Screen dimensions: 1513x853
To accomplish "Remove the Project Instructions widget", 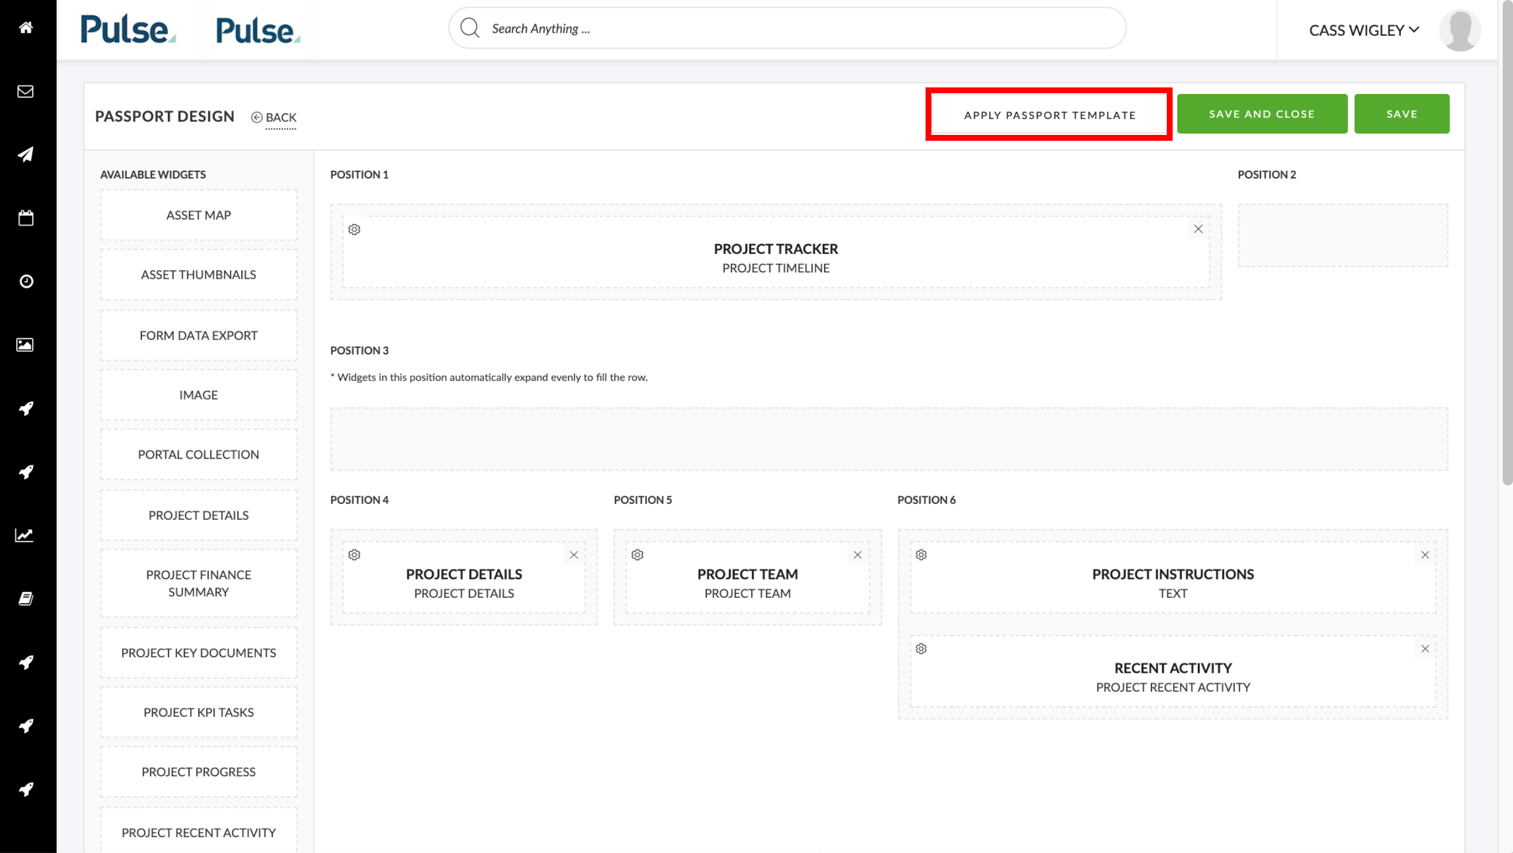I will [1425, 555].
